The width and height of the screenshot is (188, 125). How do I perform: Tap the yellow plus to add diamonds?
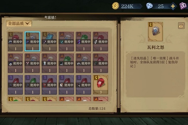pos(173,6)
